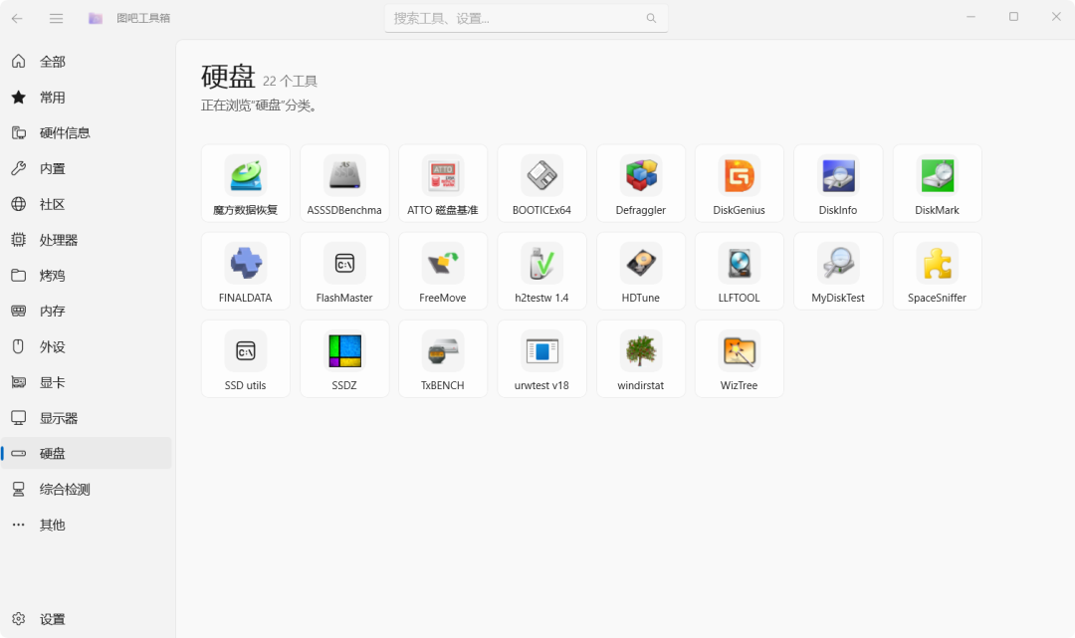The image size is (1075, 638).
Task: Launch DiskGenius tool
Action: click(x=739, y=183)
